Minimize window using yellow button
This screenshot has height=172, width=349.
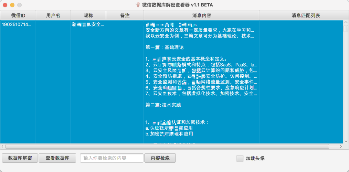12,5
